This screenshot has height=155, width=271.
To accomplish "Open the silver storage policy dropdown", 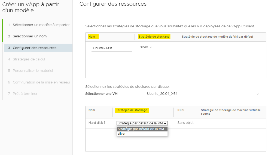I will (x=146, y=47).
